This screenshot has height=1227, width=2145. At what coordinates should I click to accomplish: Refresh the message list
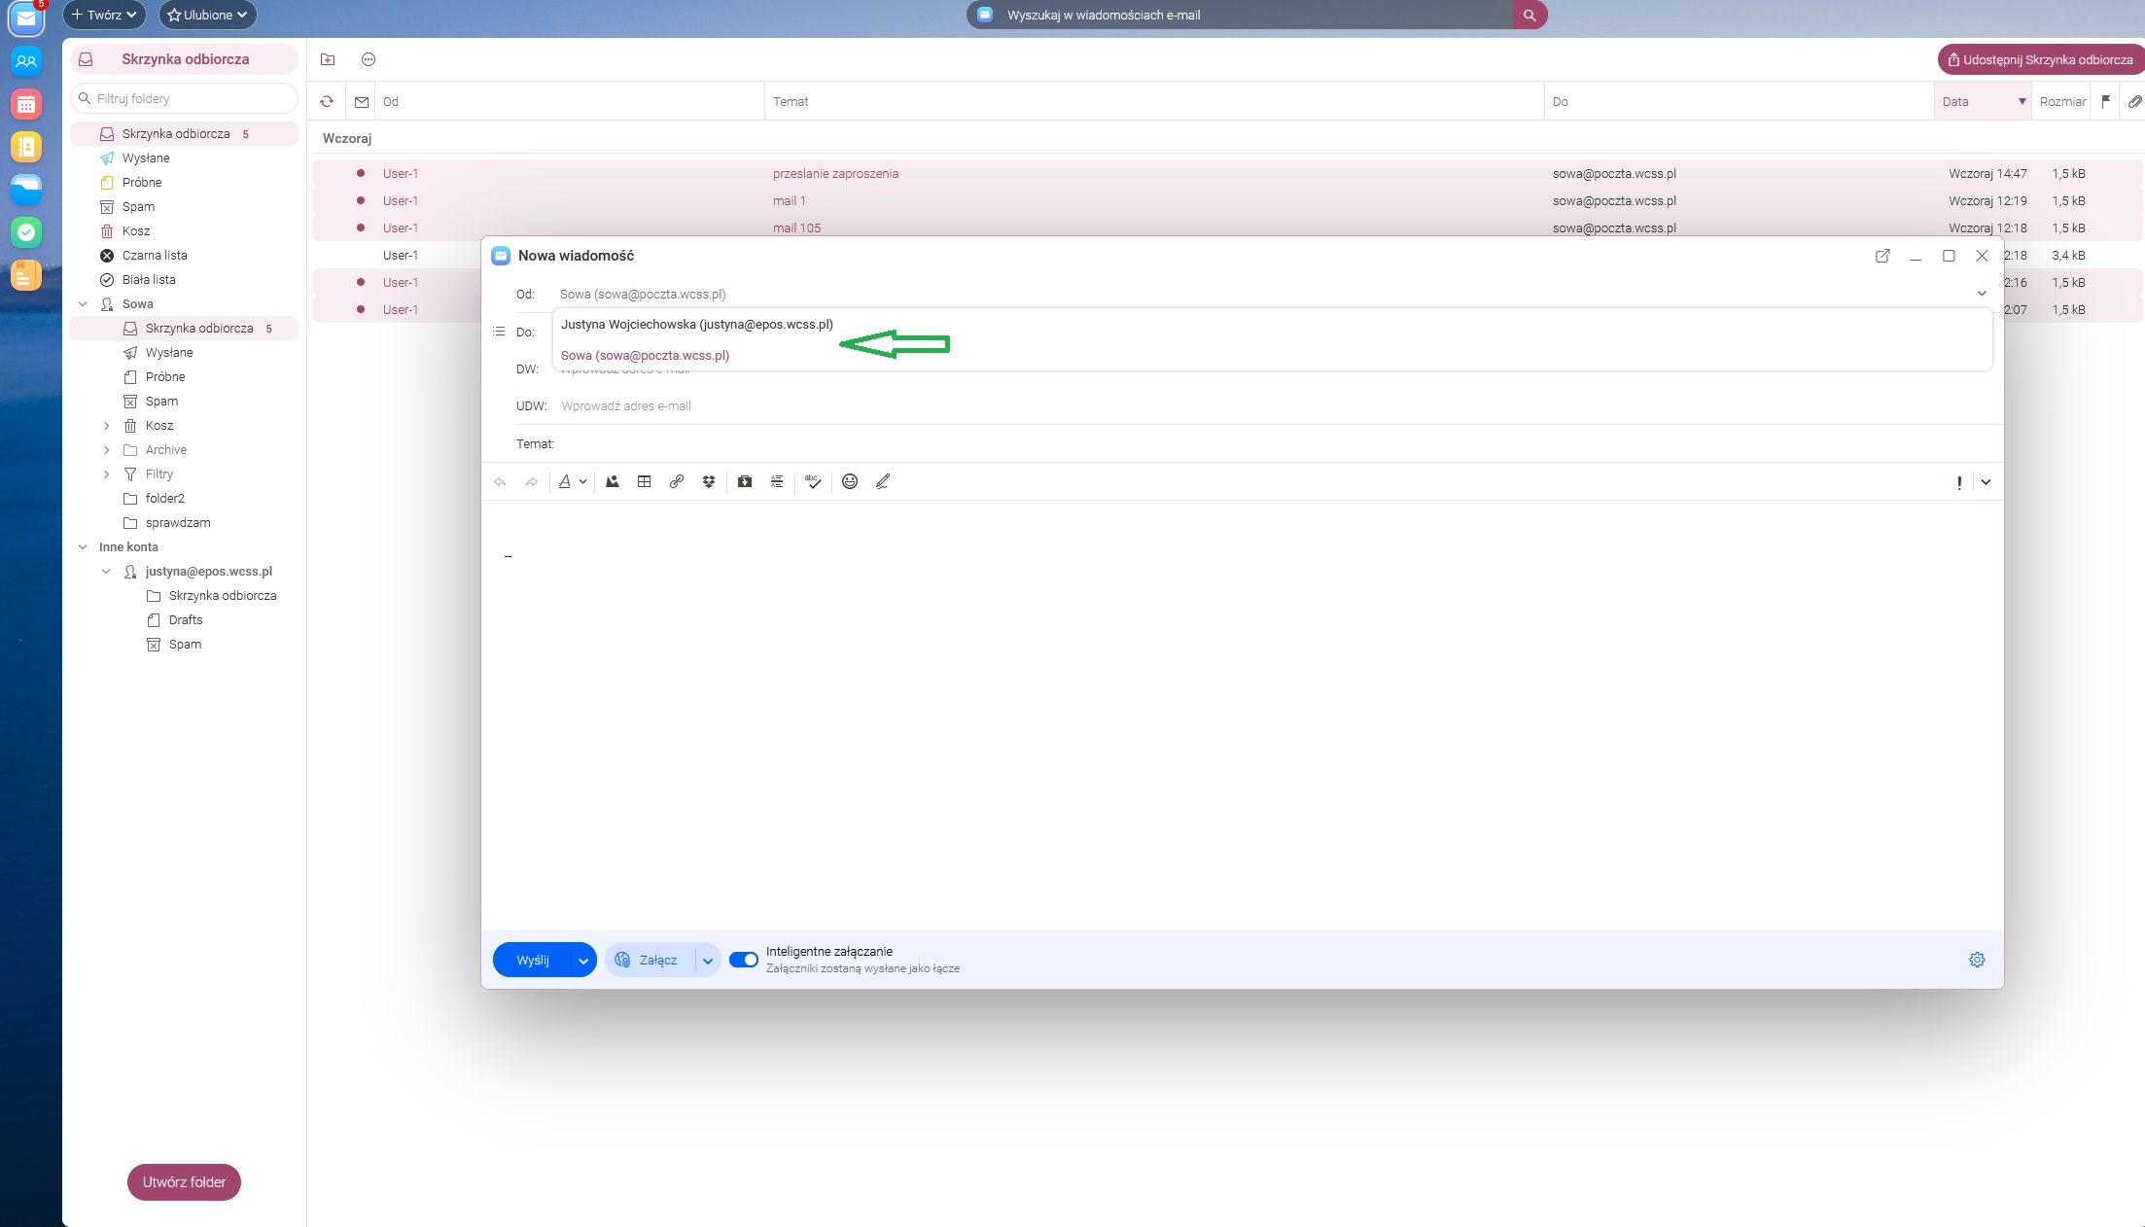pos(327,101)
